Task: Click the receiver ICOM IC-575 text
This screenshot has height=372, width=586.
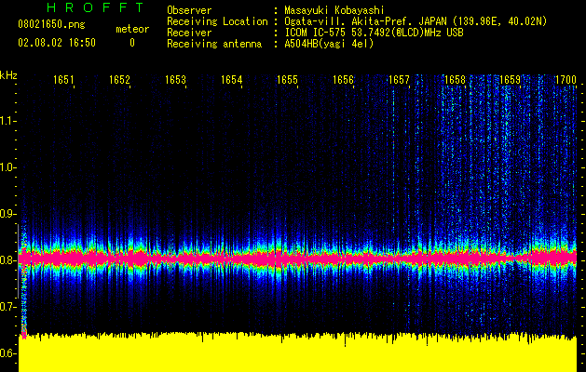Action: 374,33
